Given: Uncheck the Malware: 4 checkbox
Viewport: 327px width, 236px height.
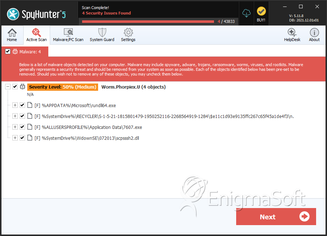Looking at the screenshot, I should (x=8, y=52).
